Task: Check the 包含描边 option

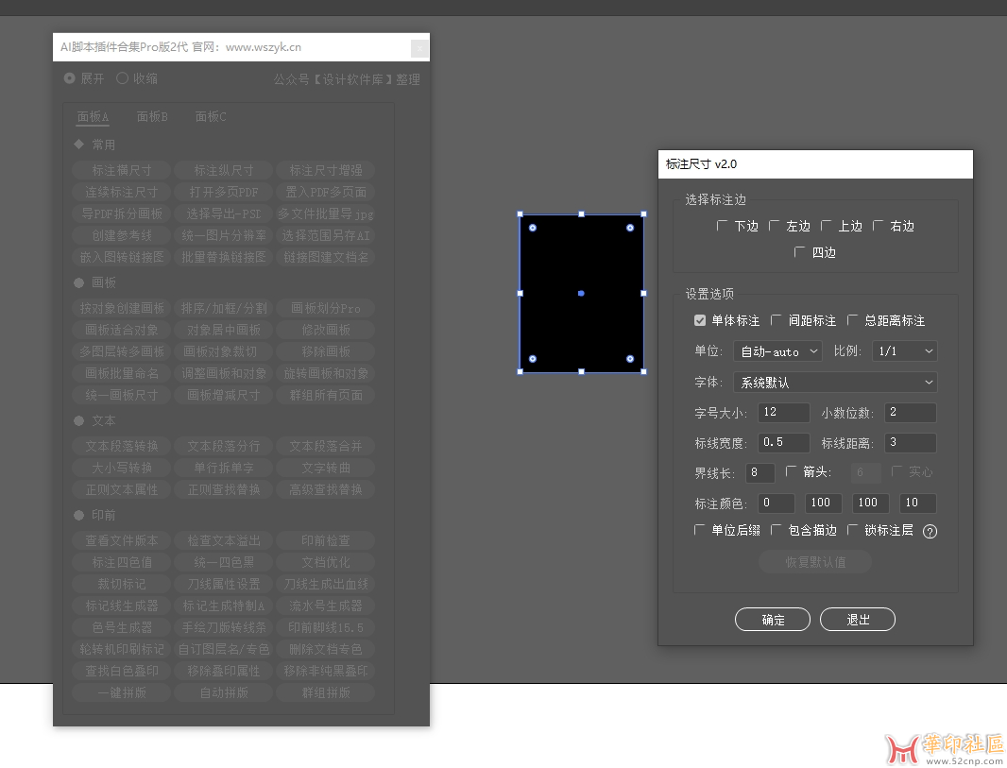Action: click(777, 530)
